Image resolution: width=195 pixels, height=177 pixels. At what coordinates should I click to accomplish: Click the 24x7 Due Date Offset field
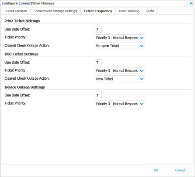point(98,29)
